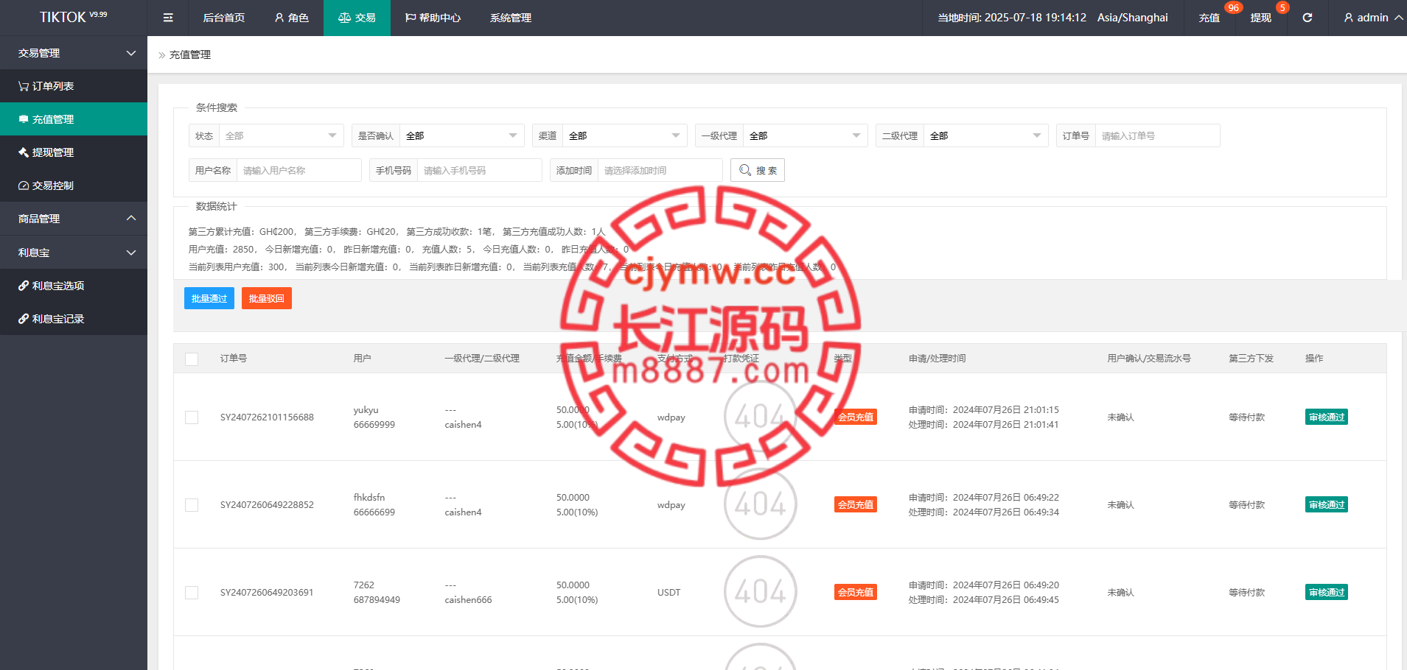Click the 搜索 button
Image resolution: width=1407 pixels, height=670 pixels.
758,170
